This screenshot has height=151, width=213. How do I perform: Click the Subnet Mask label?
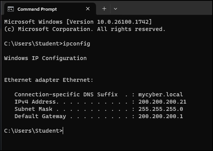33,109
